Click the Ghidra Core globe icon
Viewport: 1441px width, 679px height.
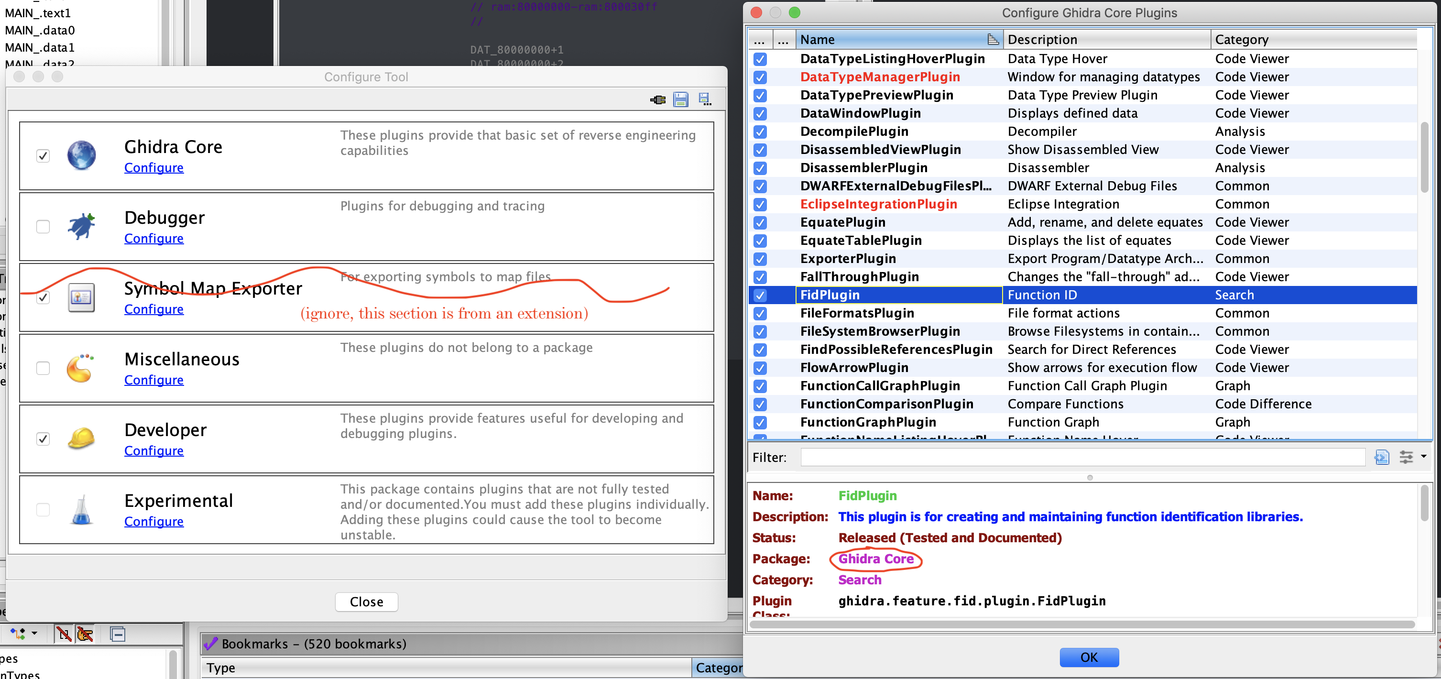pos(82,155)
